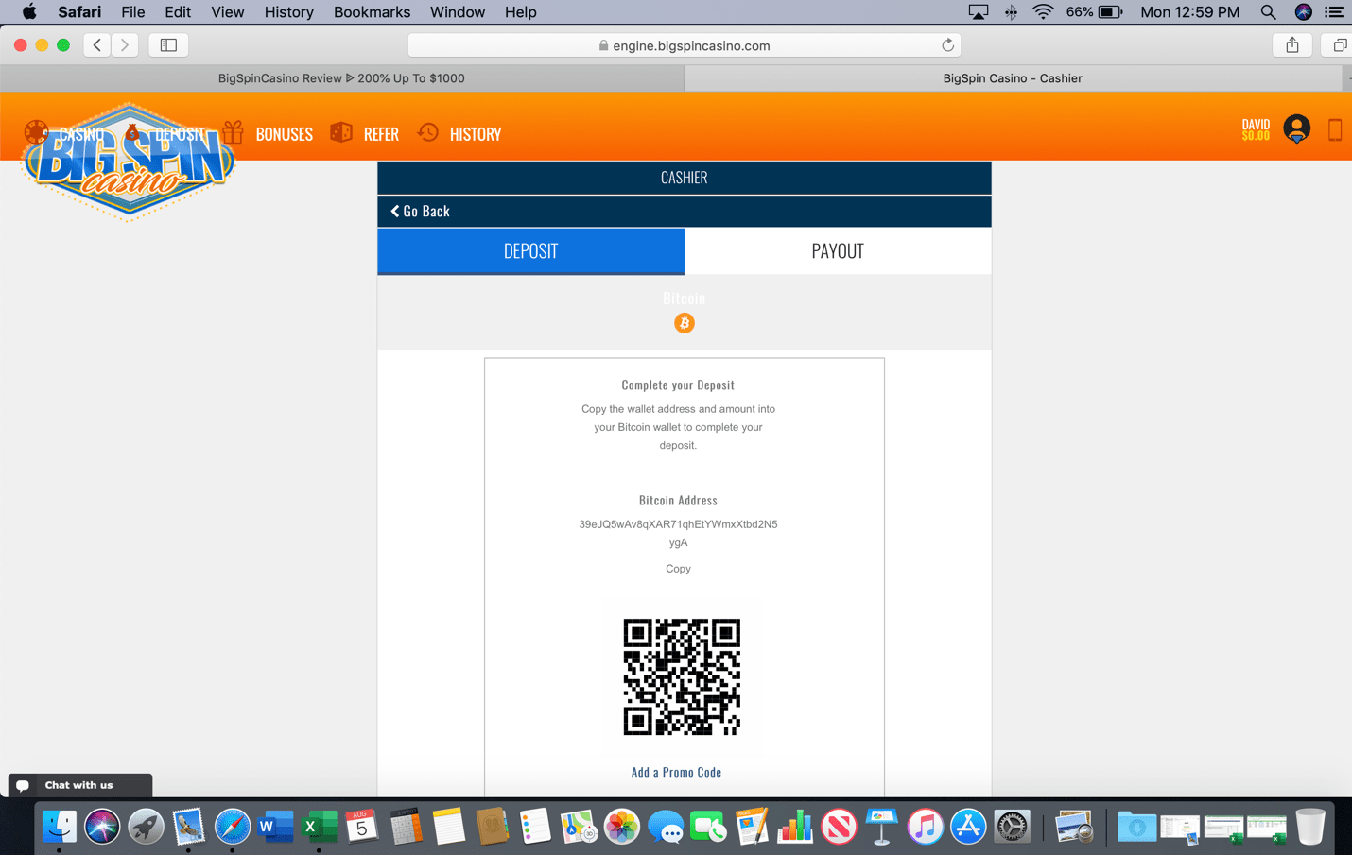Image resolution: width=1352 pixels, height=855 pixels.
Task: Click the Casino chip icon in header
Action: (37, 132)
